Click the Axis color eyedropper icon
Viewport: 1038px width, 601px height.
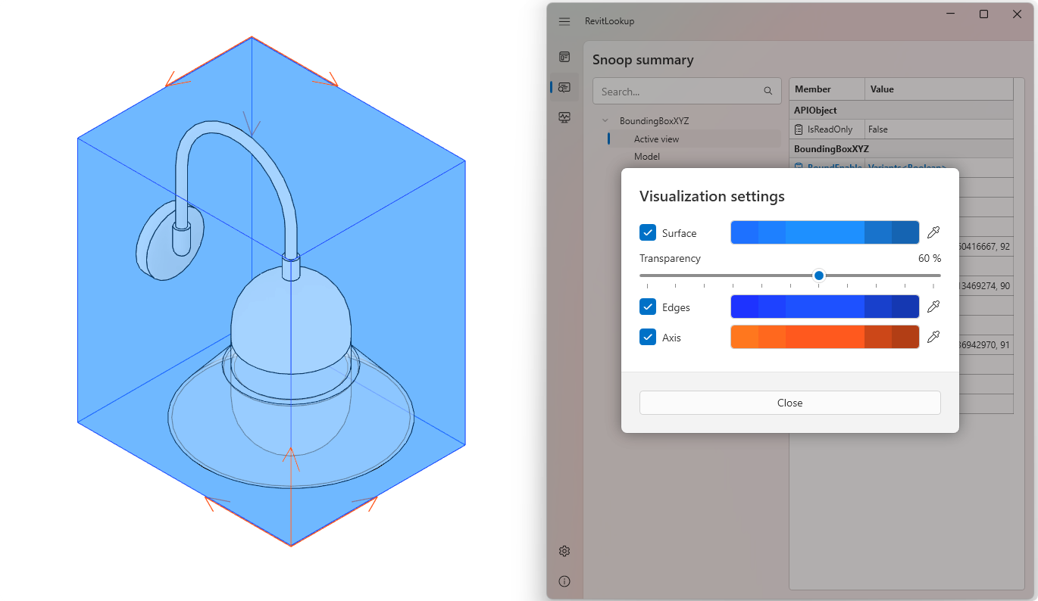(x=933, y=337)
